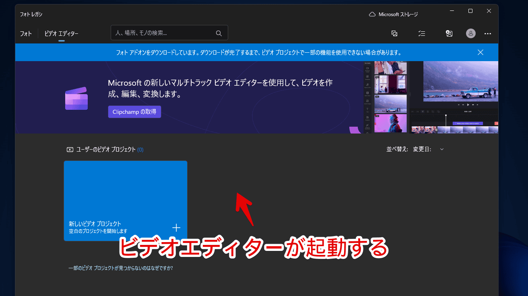
Task: Open the three-dot more options menu
Action: (x=488, y=34)
